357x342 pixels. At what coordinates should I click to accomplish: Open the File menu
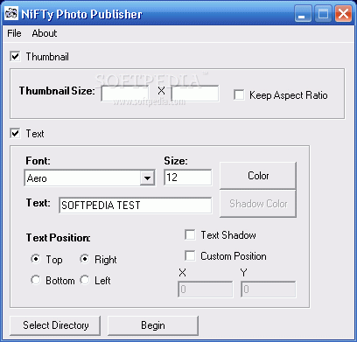(x=14, y=33)
